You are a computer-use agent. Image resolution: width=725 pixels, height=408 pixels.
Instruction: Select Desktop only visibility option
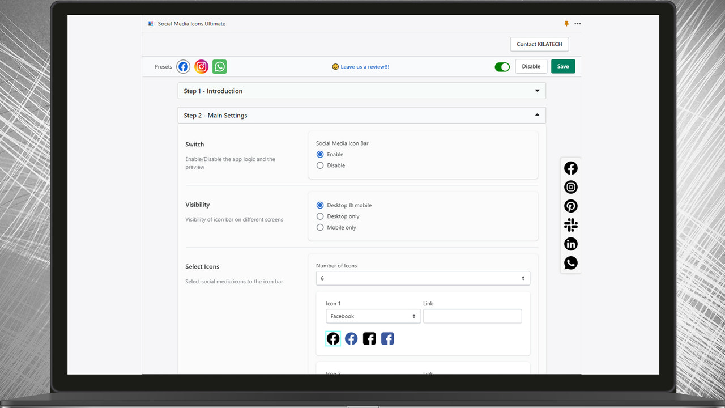click(319, 216)
